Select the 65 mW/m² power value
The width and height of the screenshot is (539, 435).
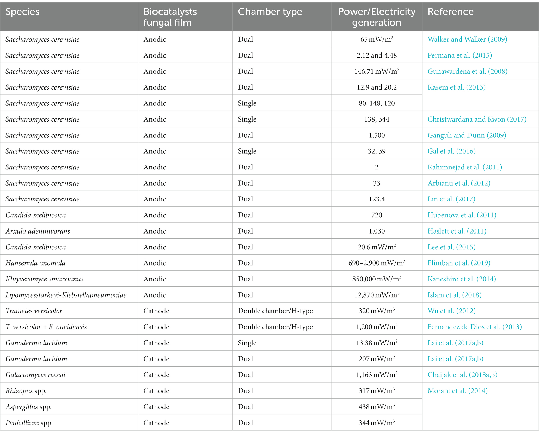377,39
